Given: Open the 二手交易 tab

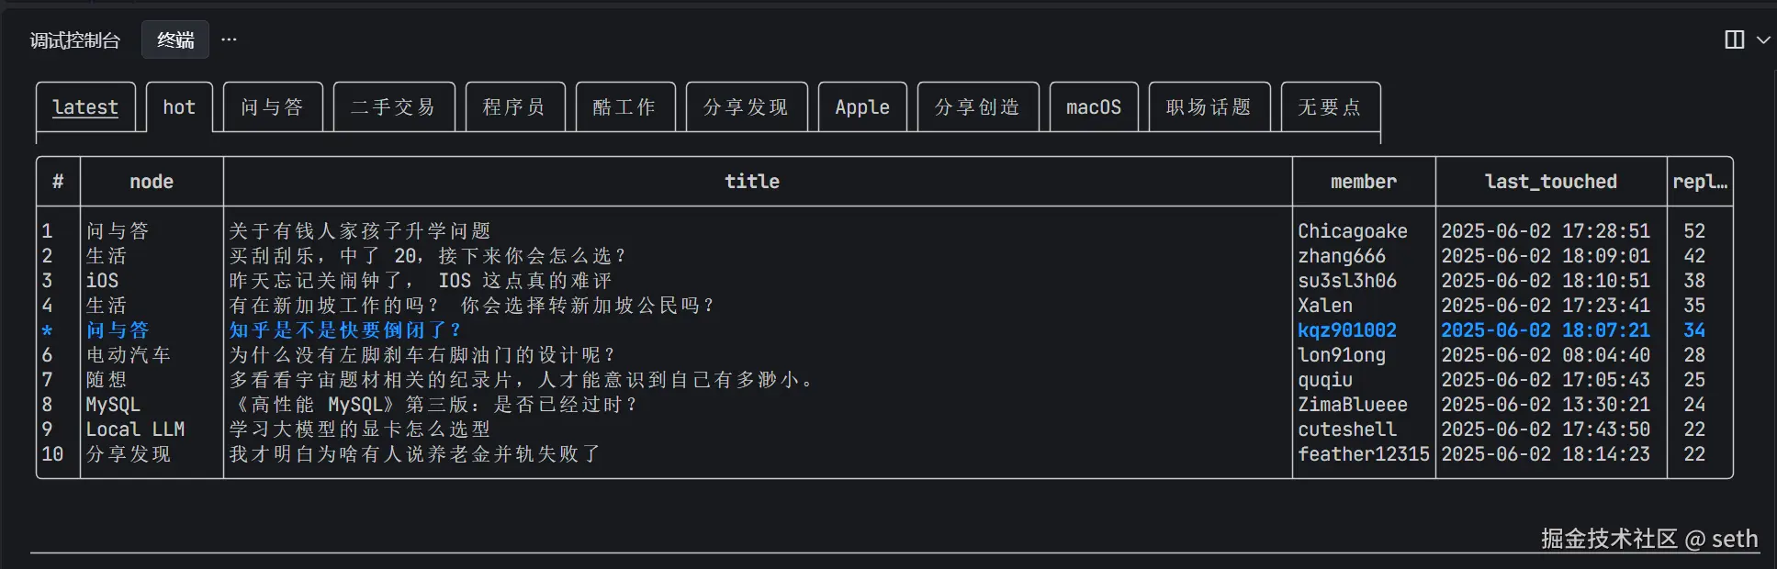Looking at the screenshot, I should click(x=393, y=107).
